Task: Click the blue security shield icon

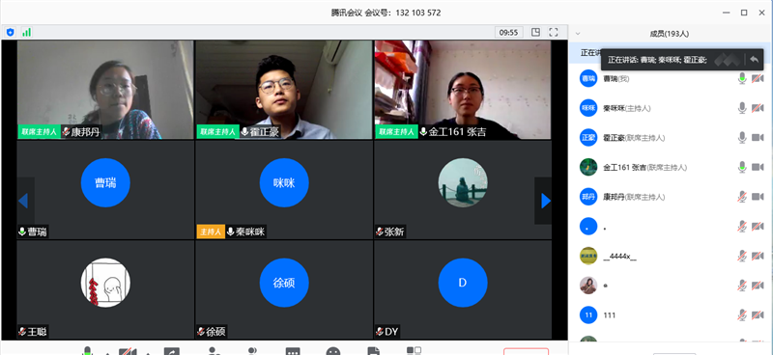Action: (x=11, y=33)
